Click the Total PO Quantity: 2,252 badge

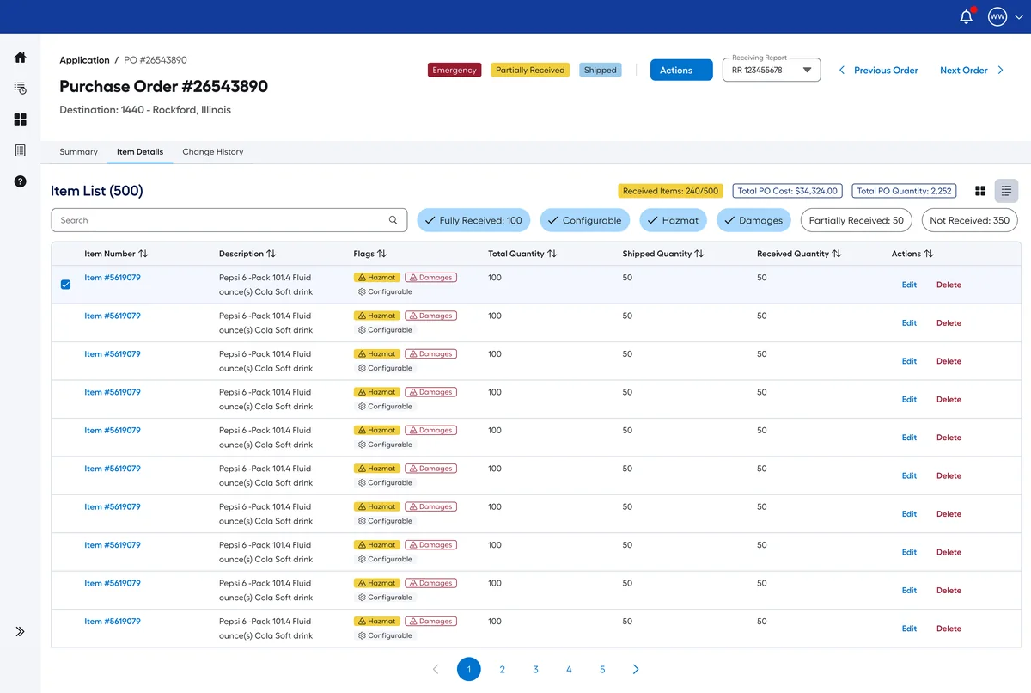pyautogui.click(x=904, y=191)
